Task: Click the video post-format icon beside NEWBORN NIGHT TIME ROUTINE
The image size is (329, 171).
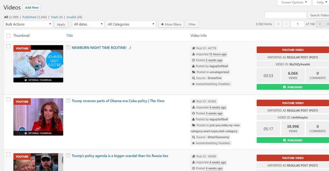Action: pyautogui.click(x=68, y=48)
